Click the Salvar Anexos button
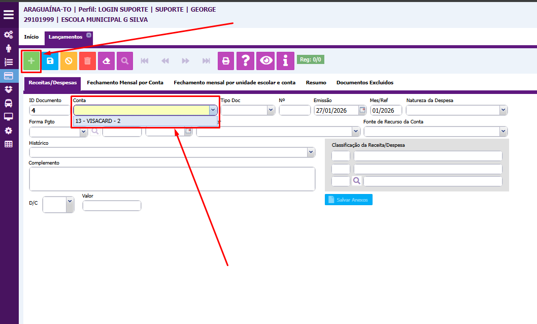 (x=349, y=200)
